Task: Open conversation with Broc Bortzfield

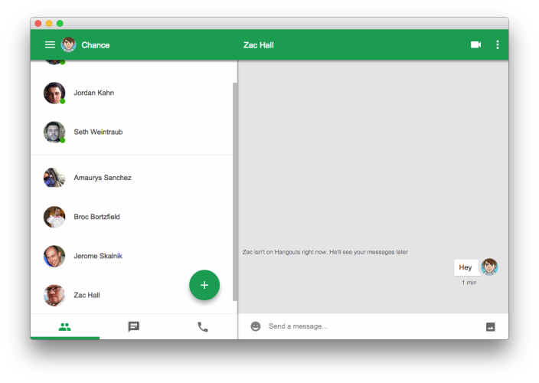Action: (132, 217)
